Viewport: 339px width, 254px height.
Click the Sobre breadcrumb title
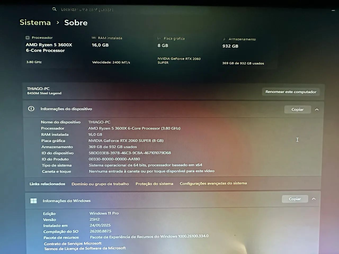click(76, 23)
